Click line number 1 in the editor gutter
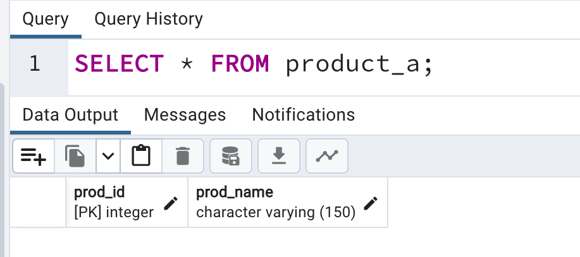This screenshot has width=580, height=257. [x=34, y=64]
